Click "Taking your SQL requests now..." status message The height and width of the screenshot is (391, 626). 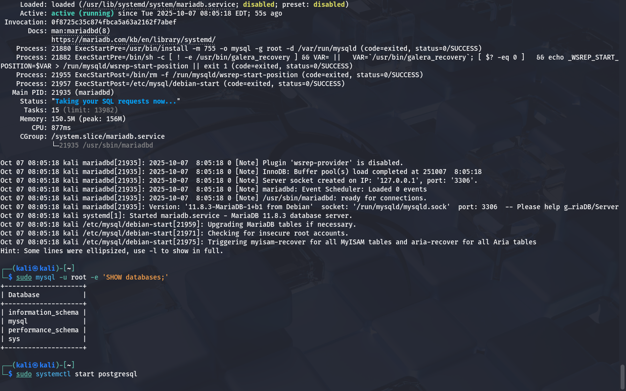point(116,101)
